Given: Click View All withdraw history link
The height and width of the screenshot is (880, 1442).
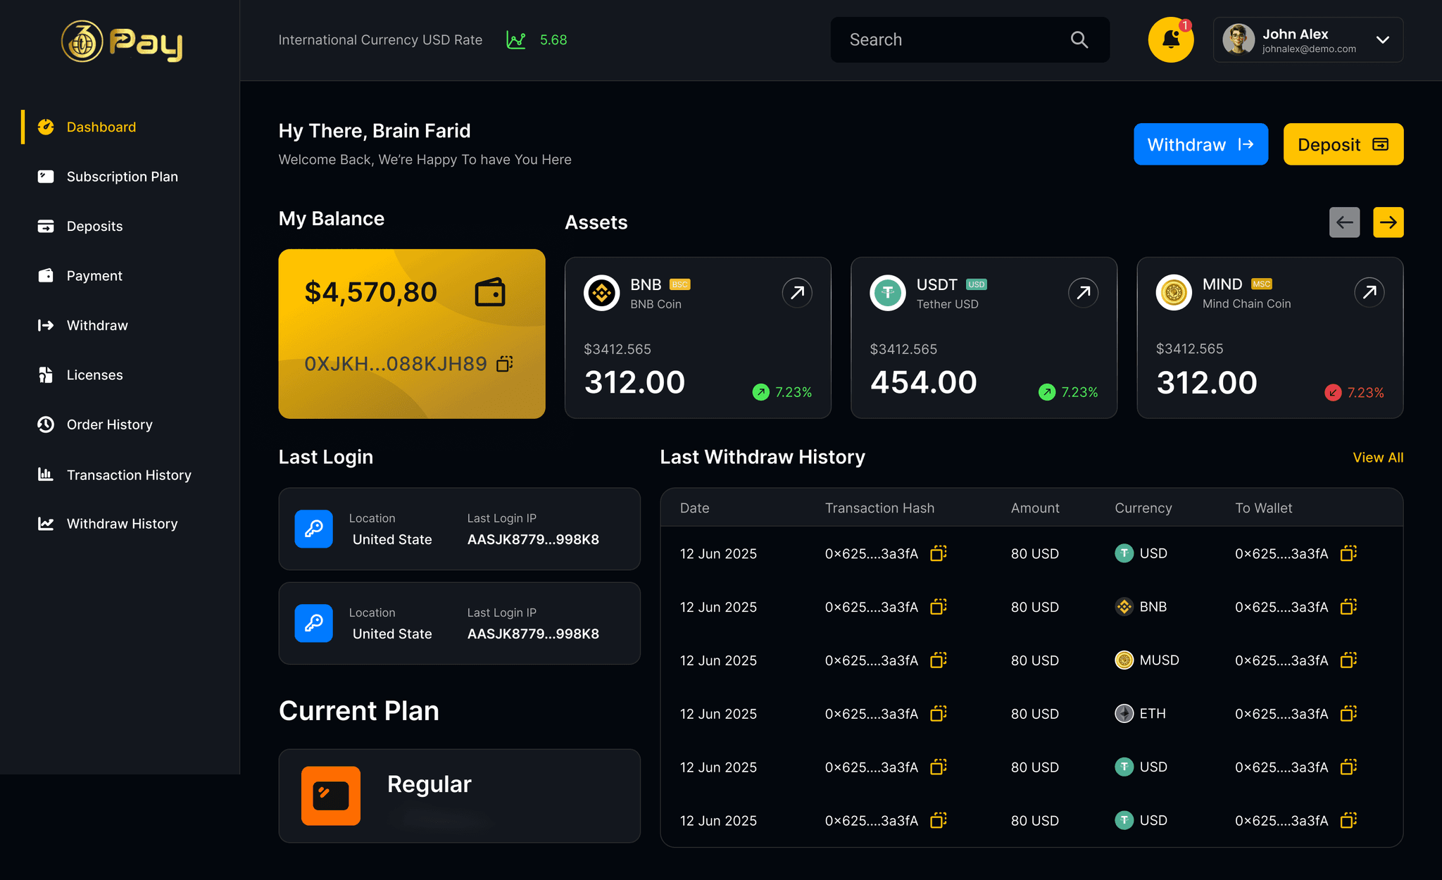Looking at the screenshot, I should pos(1377,458).
